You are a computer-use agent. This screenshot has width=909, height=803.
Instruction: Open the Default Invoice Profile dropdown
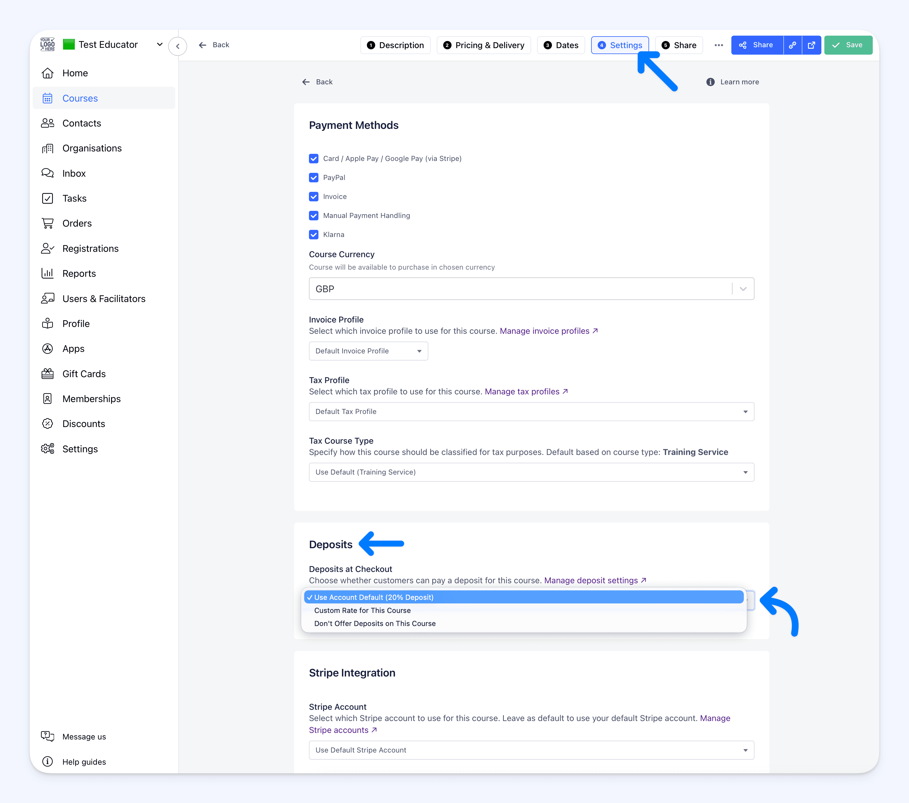coord(368,351)
